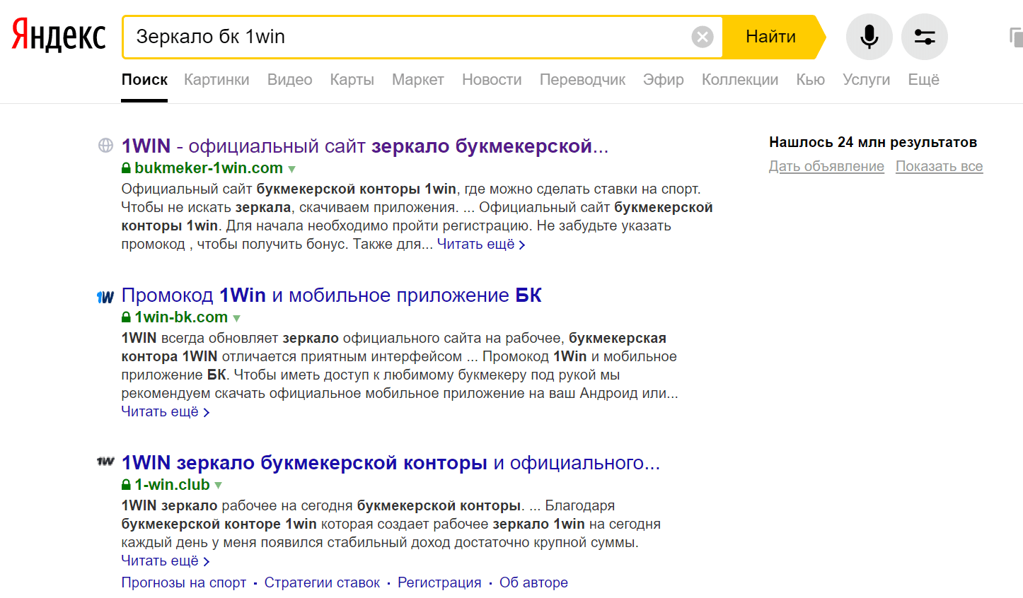
Task: Open the Видео search tab
Action: click(x=289, y=80)
